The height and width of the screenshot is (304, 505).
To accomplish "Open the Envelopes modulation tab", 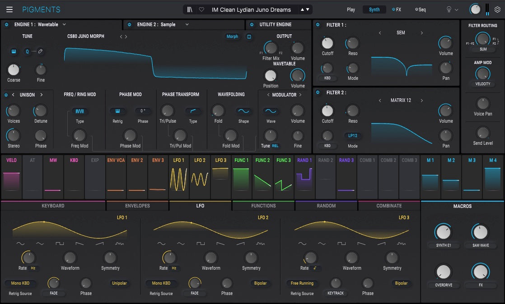I will pyautogui.click(x=137, y=206).
